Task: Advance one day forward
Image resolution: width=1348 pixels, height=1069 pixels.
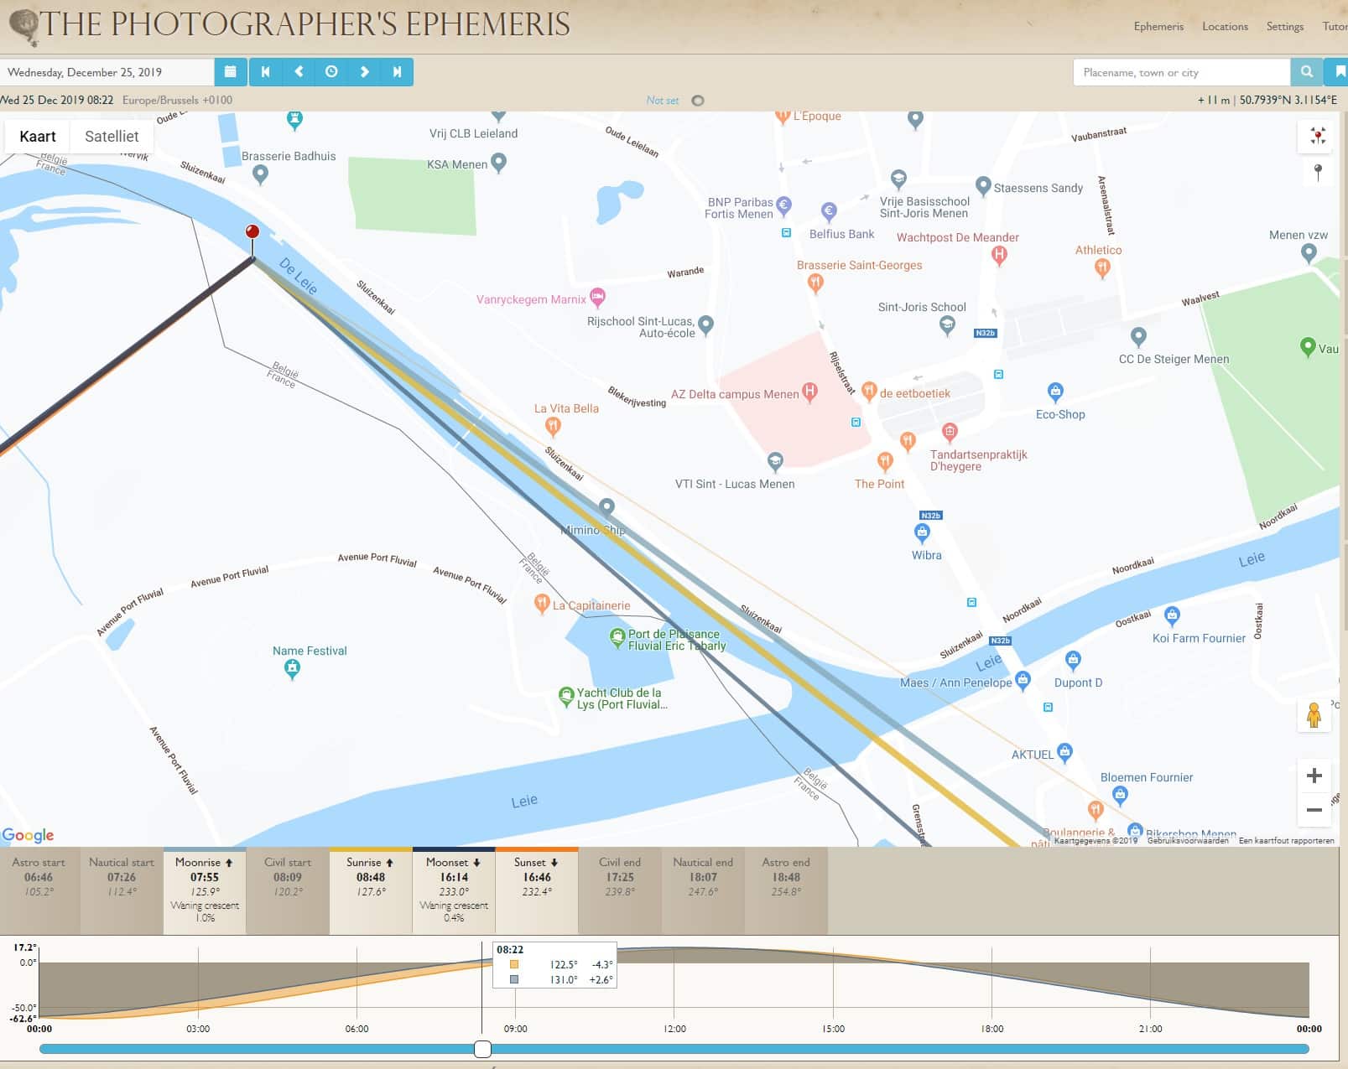Action: (364, 72)
